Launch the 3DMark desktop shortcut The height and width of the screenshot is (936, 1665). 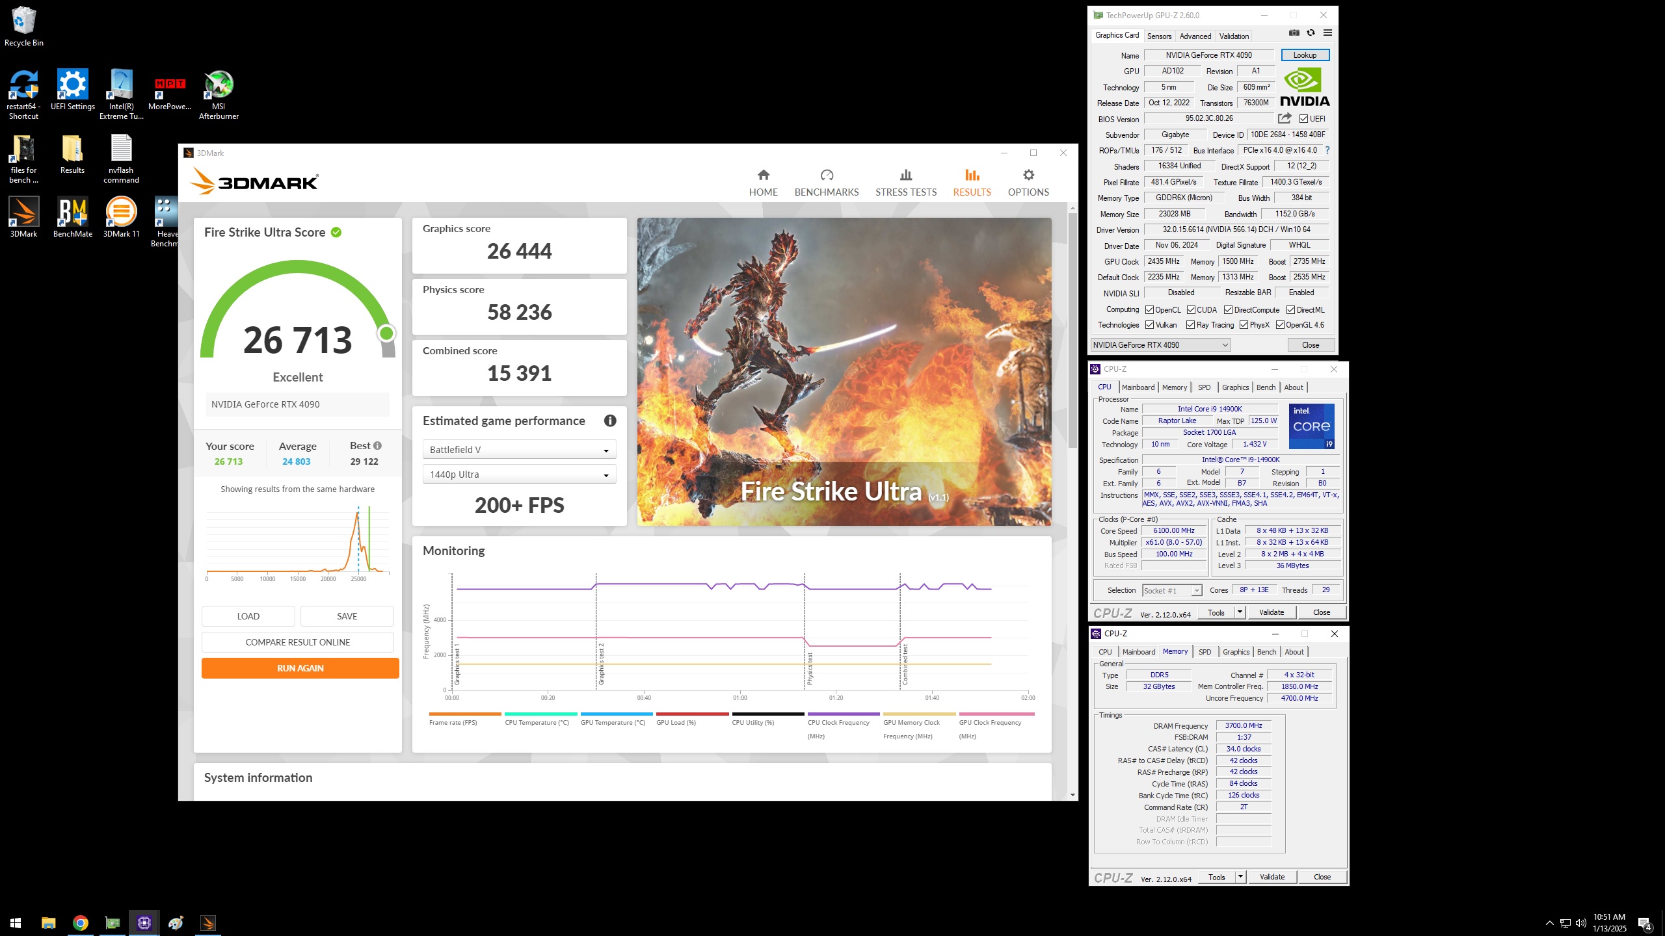23,217
